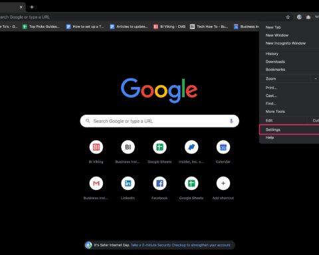Select Find... in the menu
319x255 pixels.
(289, 104)
